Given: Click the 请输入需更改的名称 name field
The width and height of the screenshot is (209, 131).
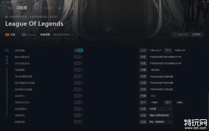Looking at the screenshot, I should click(x=160, y=115).
